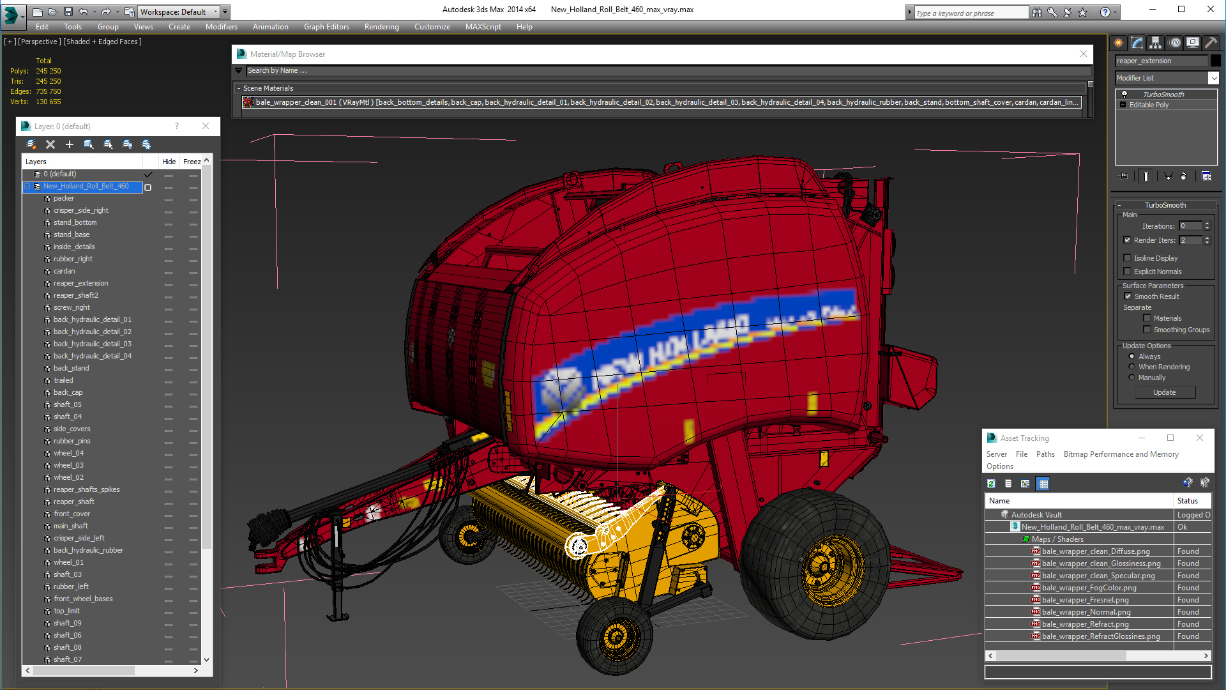The width and height of the screenshot is (1226, 690).
Task: Click Table View icon in Asset Tracking
Action: click(x=1043, y=484)
